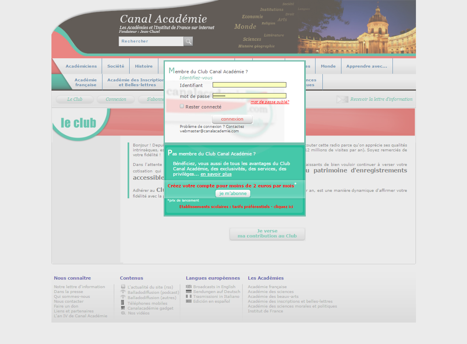Open the Faire un don footer link
Screen dimensions: 467x344
point(66,306)
